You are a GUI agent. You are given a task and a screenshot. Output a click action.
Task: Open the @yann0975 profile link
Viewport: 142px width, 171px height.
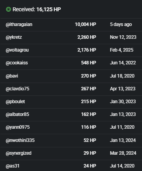(x=18, y=127)
